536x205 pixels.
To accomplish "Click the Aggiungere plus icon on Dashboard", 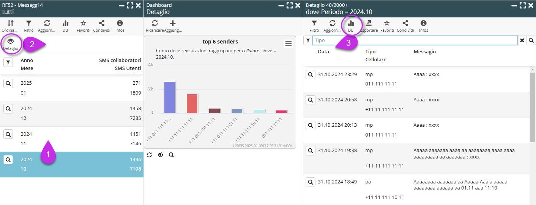I will click(173, 26).
